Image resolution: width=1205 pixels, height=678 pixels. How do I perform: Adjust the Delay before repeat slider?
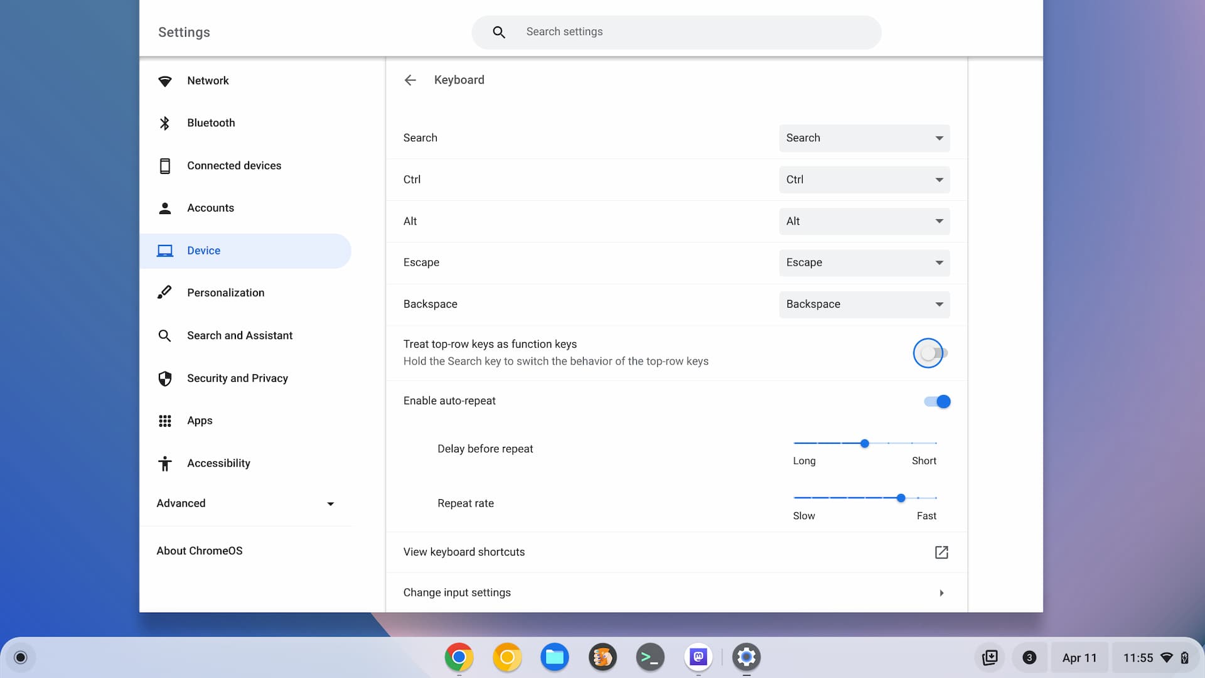pyautogui.click(x=864, y=443)
